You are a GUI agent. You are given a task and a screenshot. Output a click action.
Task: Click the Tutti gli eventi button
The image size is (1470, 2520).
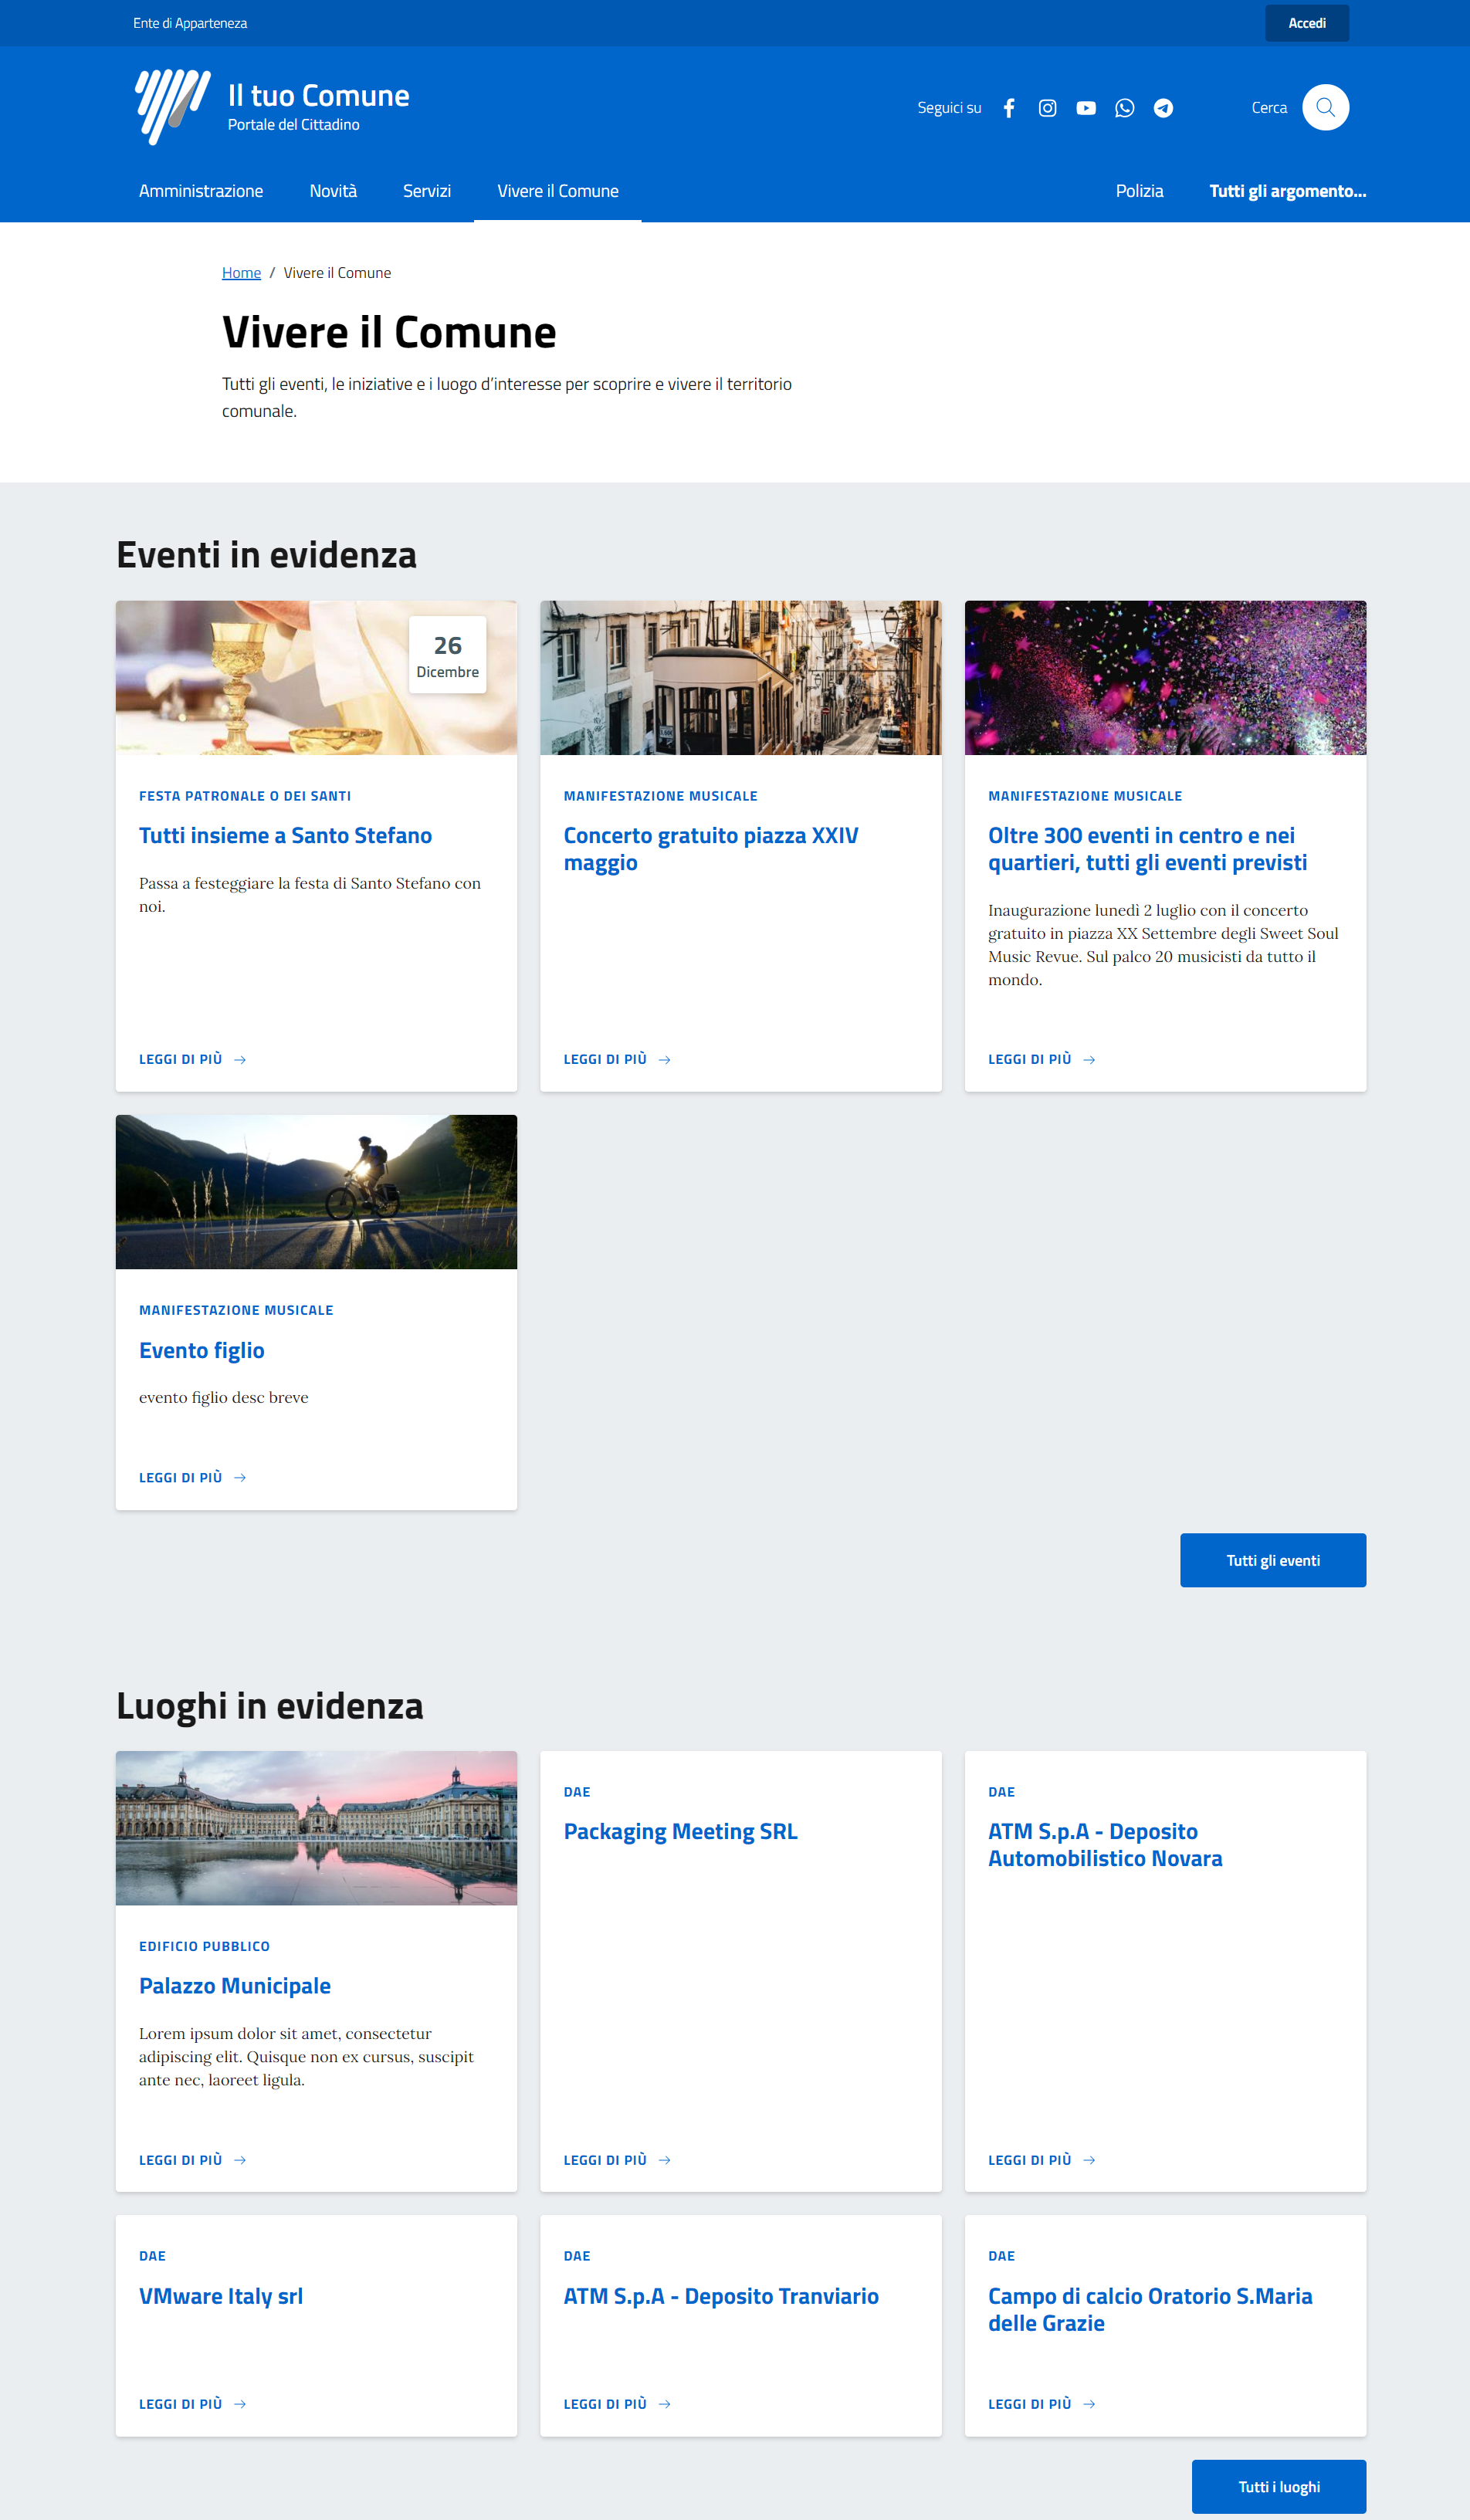[x=1272, y=1560]
